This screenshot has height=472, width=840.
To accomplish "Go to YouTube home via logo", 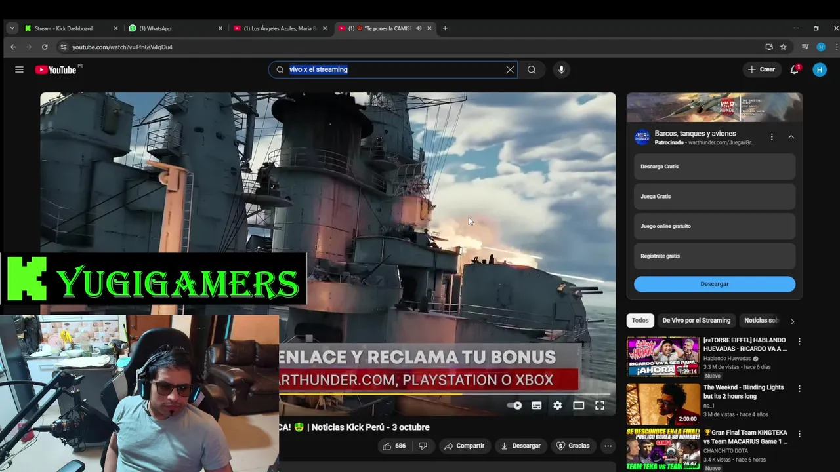I will coord(56,69).
